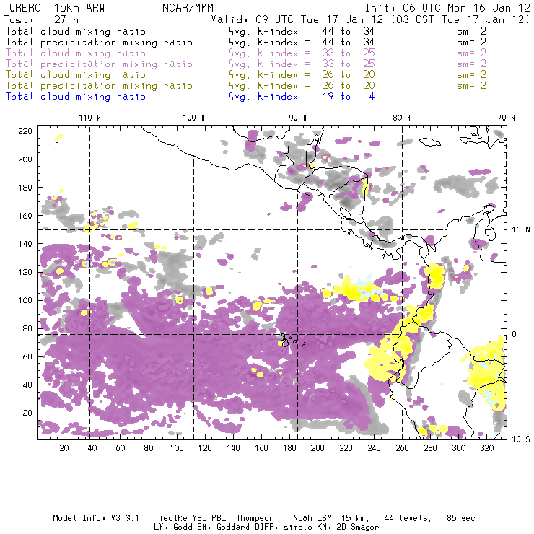The width and height of the screenshot is (534, 534).
Task: Click 'sm= 2' in the purple precipitation legend row
Action: [471, 64]
